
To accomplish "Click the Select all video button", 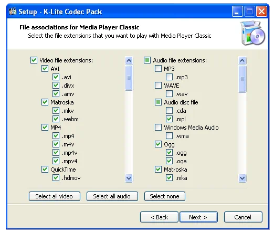I will click(x=55, y=196).
